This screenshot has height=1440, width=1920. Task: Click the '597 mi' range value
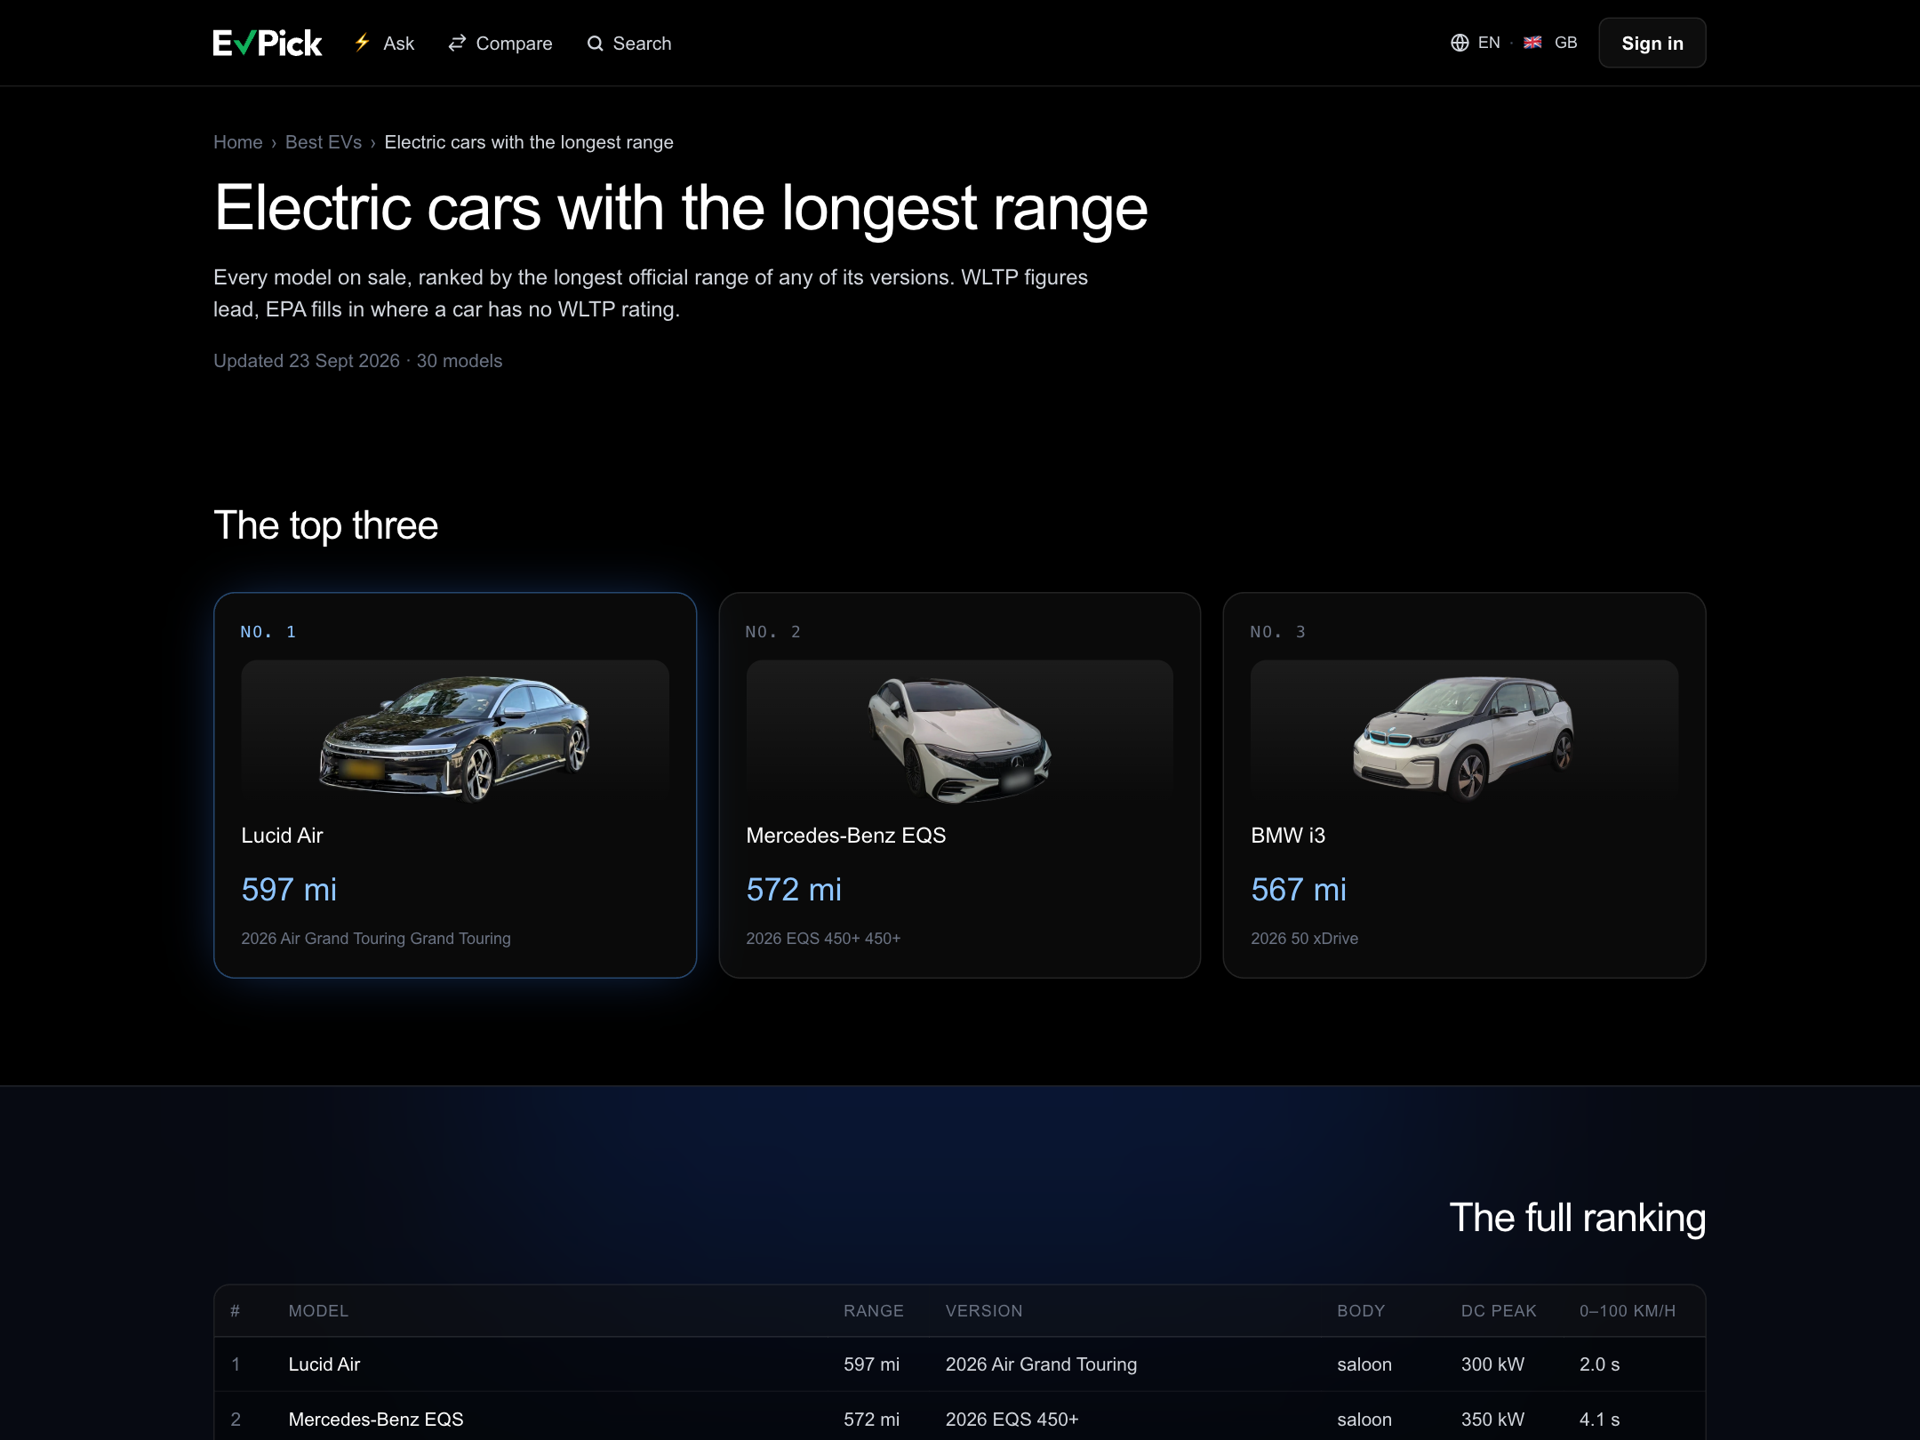(x=289, y=890)
